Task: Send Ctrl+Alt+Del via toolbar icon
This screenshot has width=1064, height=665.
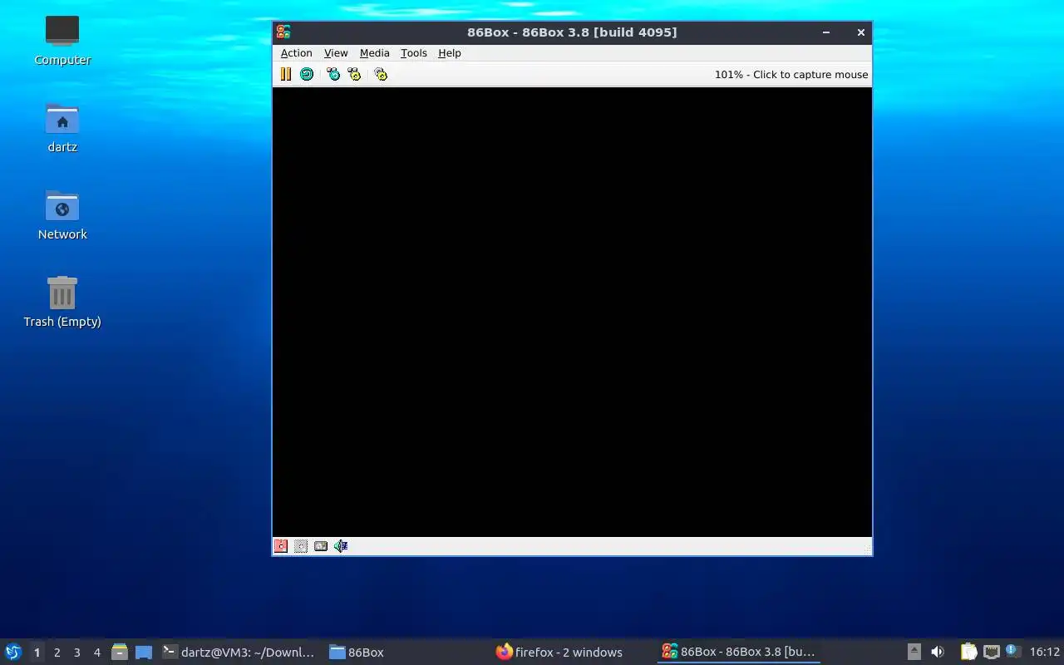Action: point(333,74)
